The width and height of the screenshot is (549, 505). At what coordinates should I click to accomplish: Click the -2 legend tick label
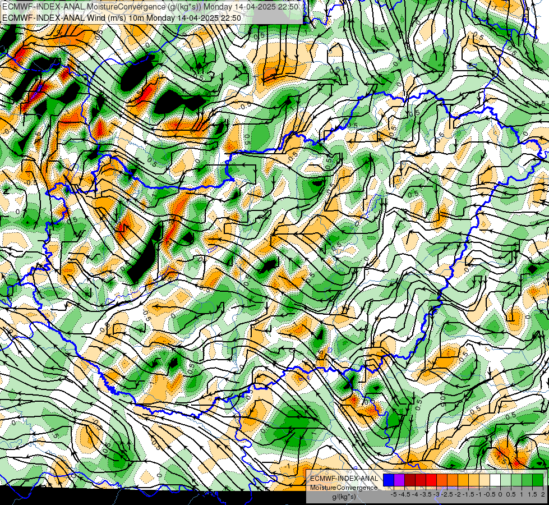[x=458, y=494]
